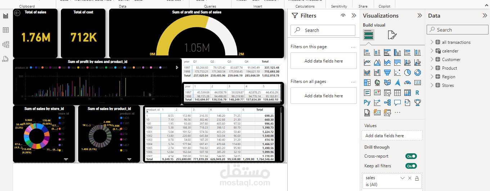Choose the Donut chart visual
Image resolution: width=490 pixels, height=191 pixels.
(418, 73)
